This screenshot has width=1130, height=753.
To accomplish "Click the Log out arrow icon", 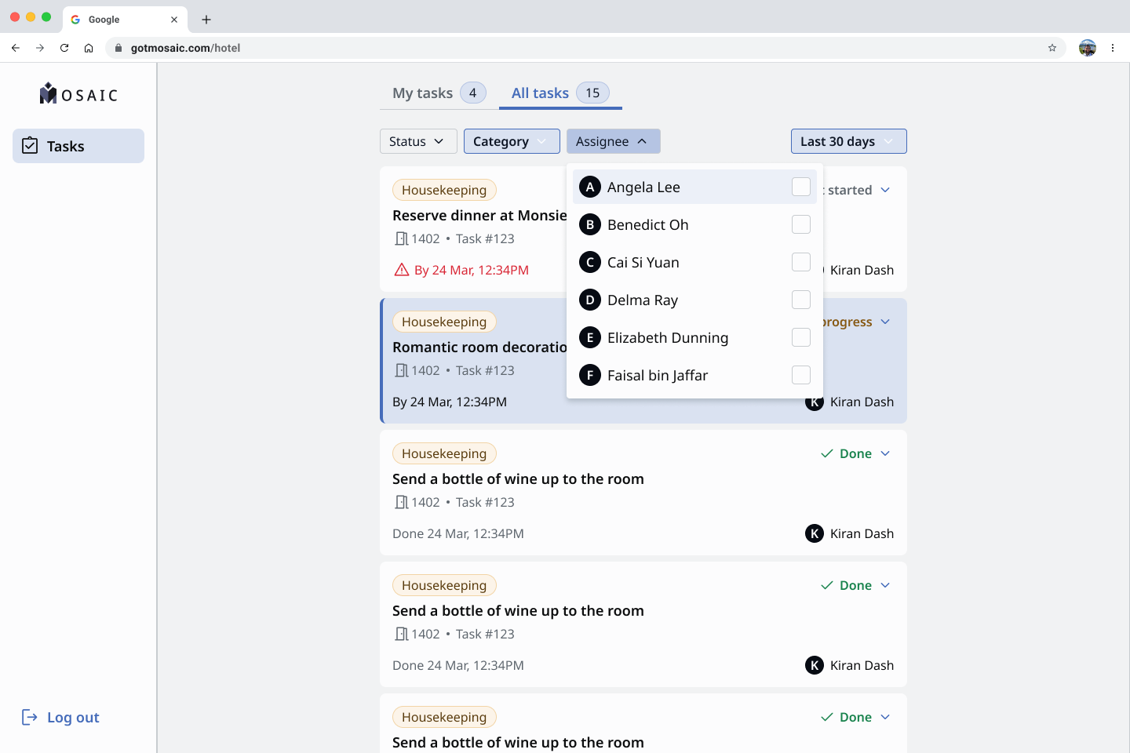I will 29,717.
